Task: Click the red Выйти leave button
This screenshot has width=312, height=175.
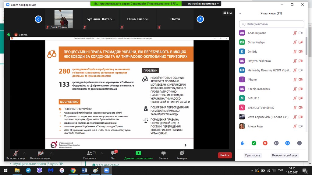Action: pyautogui.click(x=225, y=155)
